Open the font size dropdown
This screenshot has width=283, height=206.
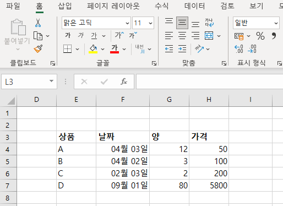pyautogui.click(x=150, y=23)
